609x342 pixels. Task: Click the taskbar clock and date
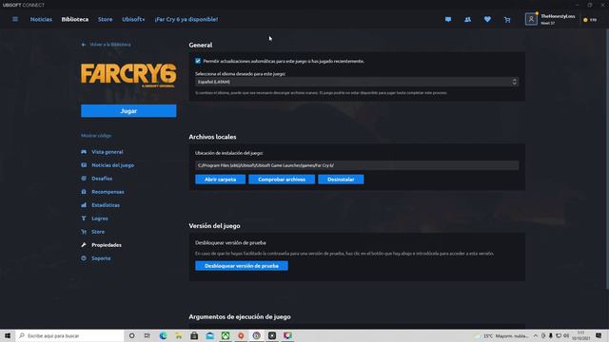click(581, 335)
